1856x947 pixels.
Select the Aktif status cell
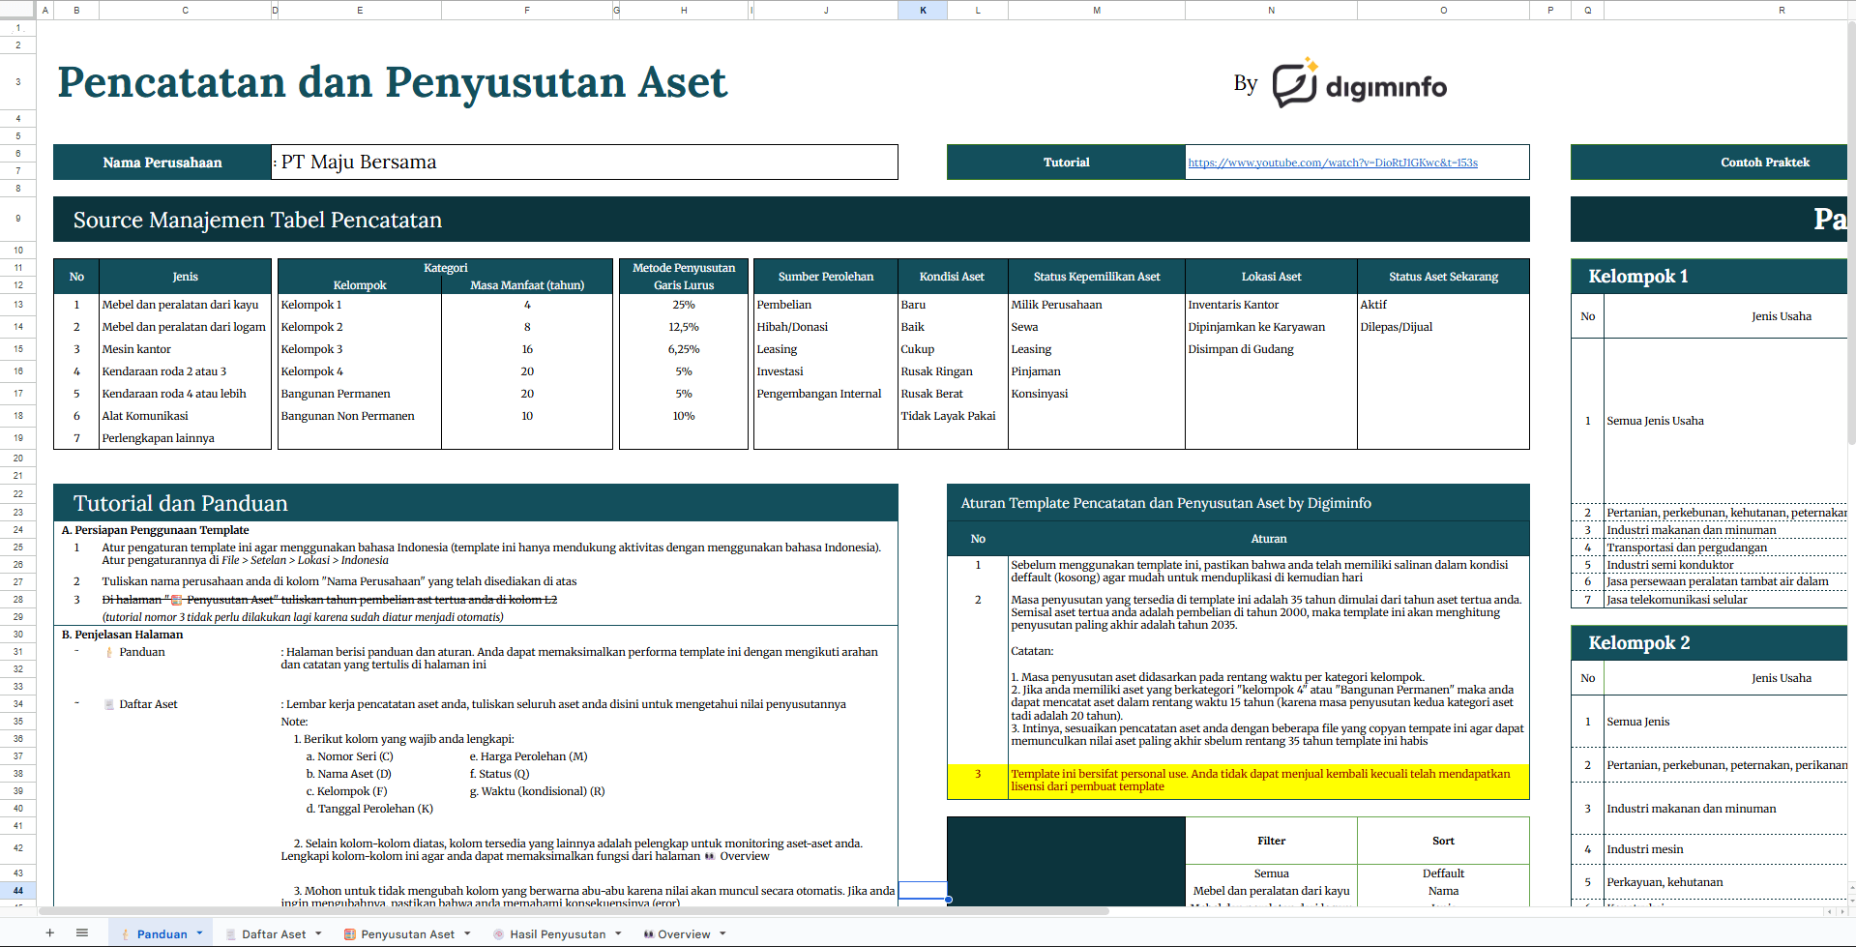1443,305
